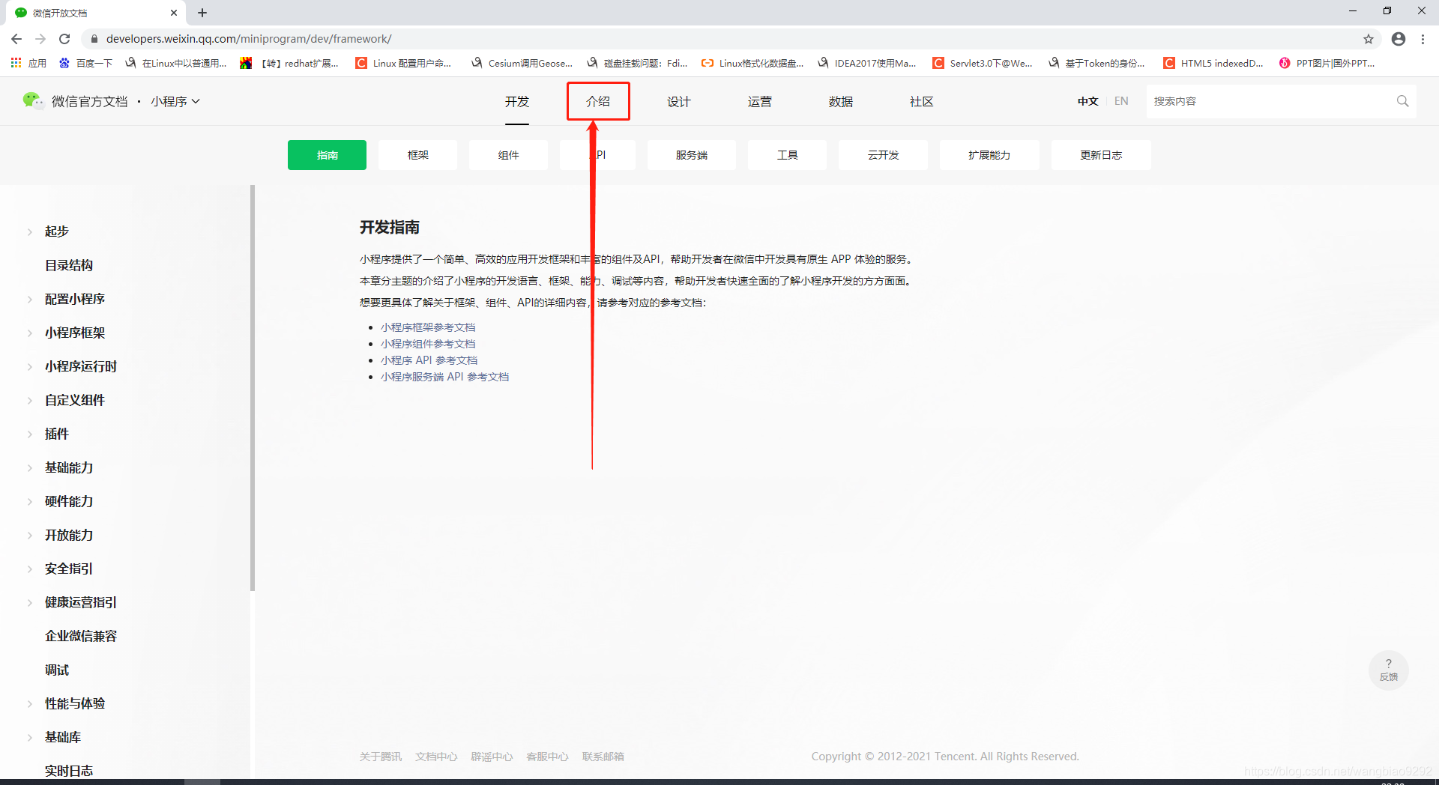
Task: Open the HTML5 indexedD bookmark
Action: [x=1214, y=63]
